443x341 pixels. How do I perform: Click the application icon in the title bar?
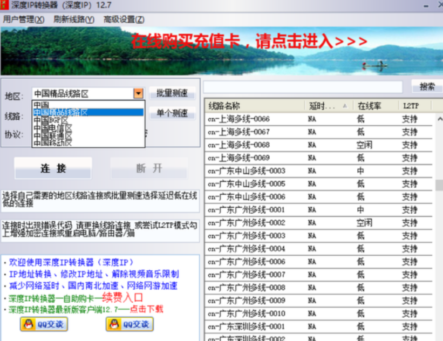coord(5,5)
